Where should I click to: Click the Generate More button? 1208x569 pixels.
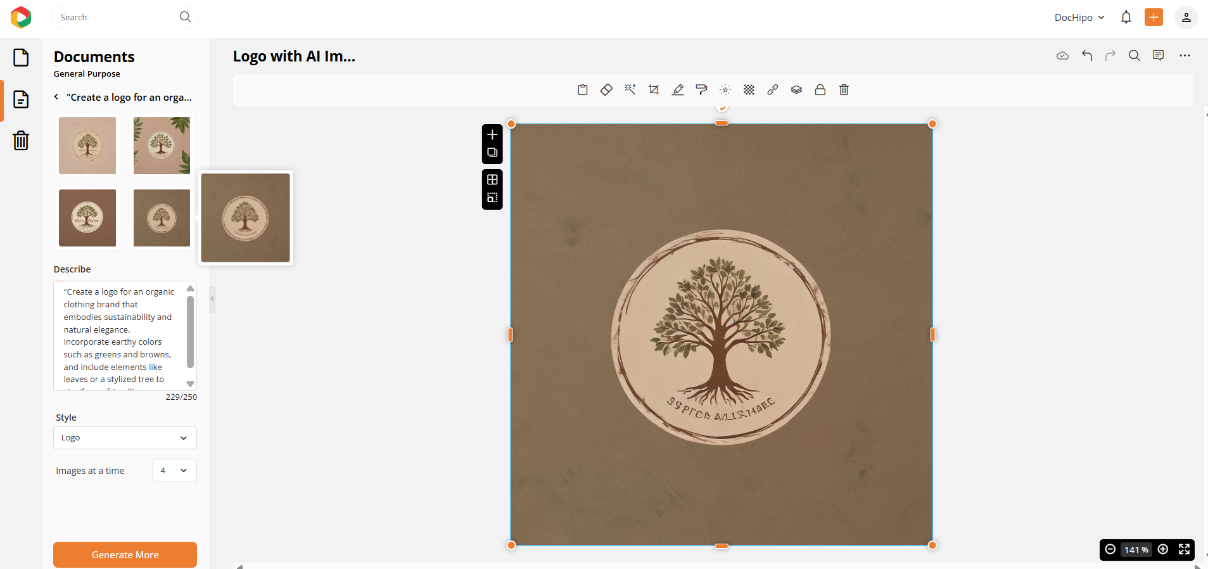coord(125,554)
